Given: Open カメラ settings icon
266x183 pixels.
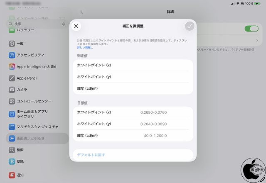Looking at the screenshot, I should (x=12, y=90).
